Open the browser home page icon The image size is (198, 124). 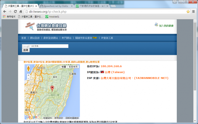(21, 12)
